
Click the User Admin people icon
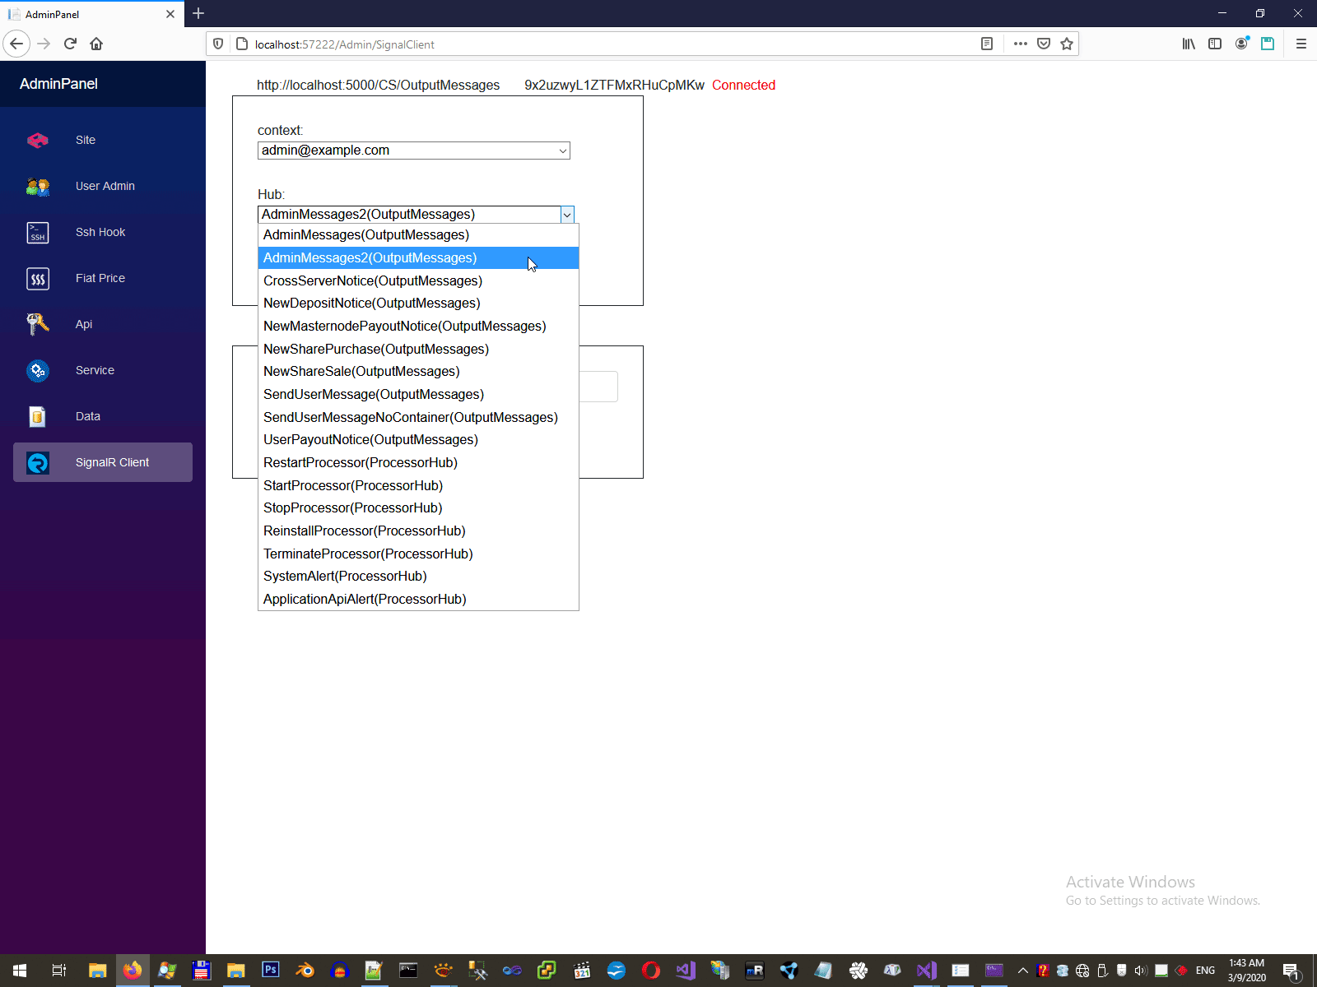(x=38, y=186)
